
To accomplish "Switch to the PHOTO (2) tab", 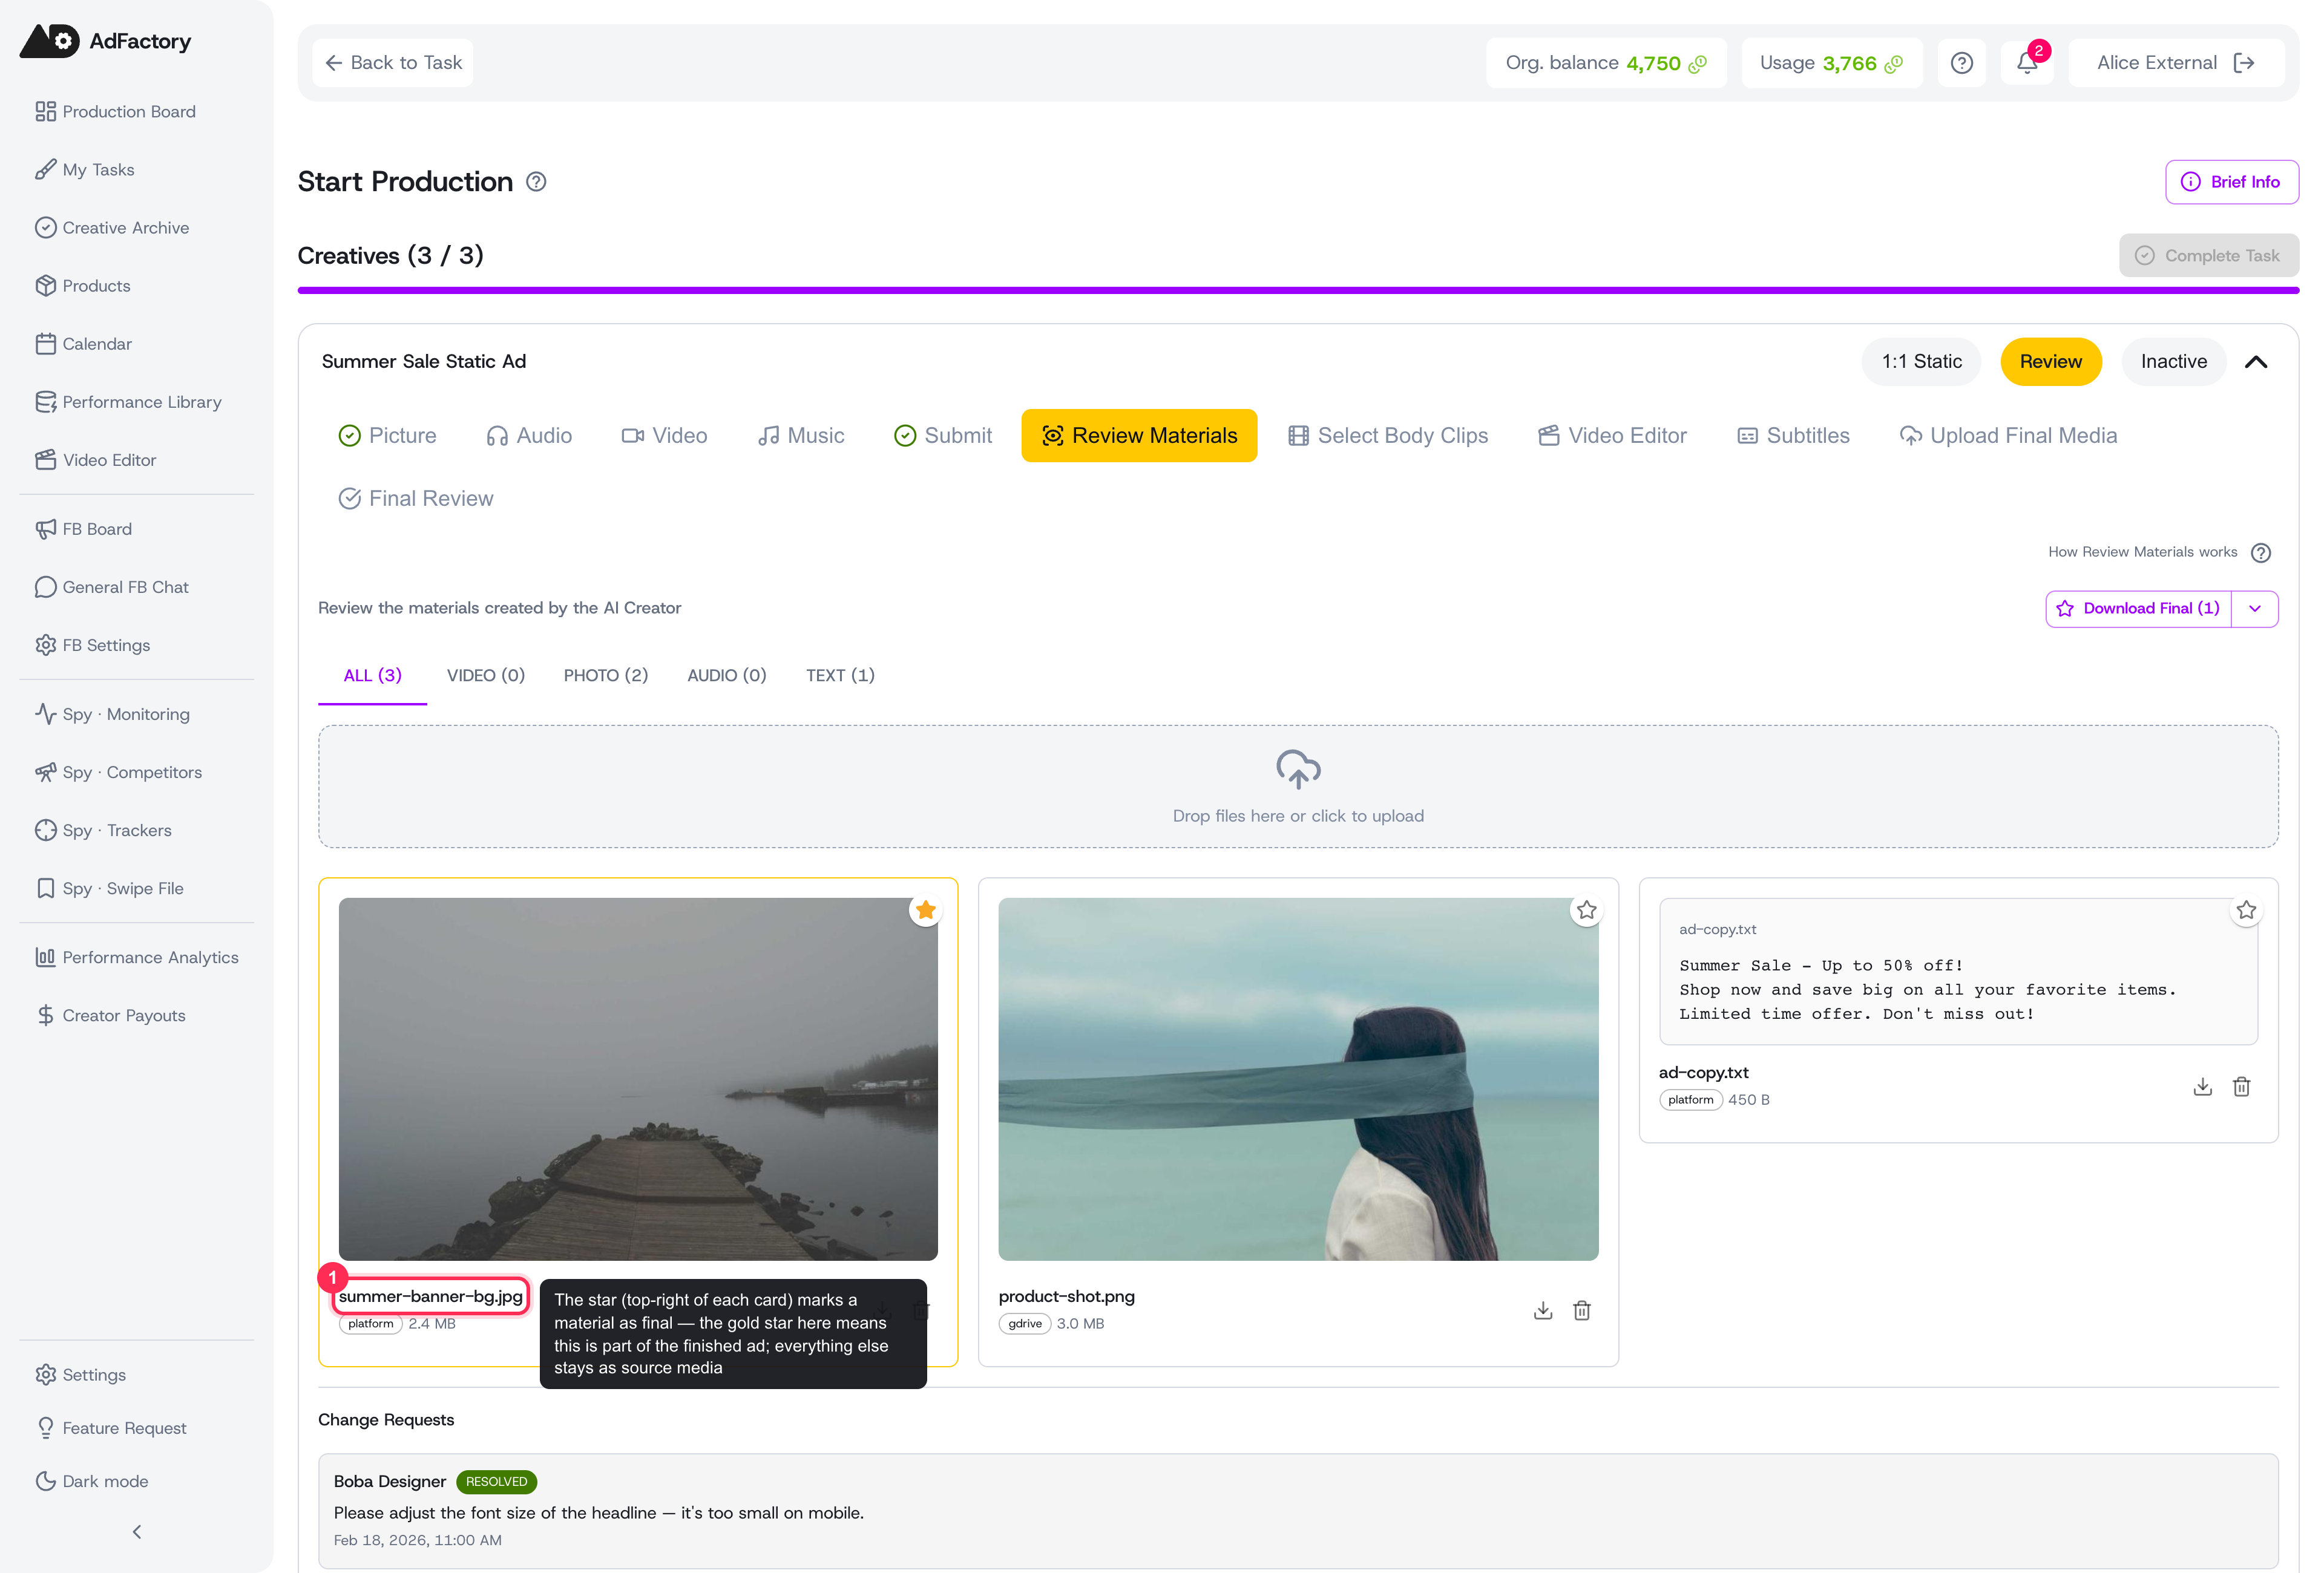I will click(x=606, y=676).
